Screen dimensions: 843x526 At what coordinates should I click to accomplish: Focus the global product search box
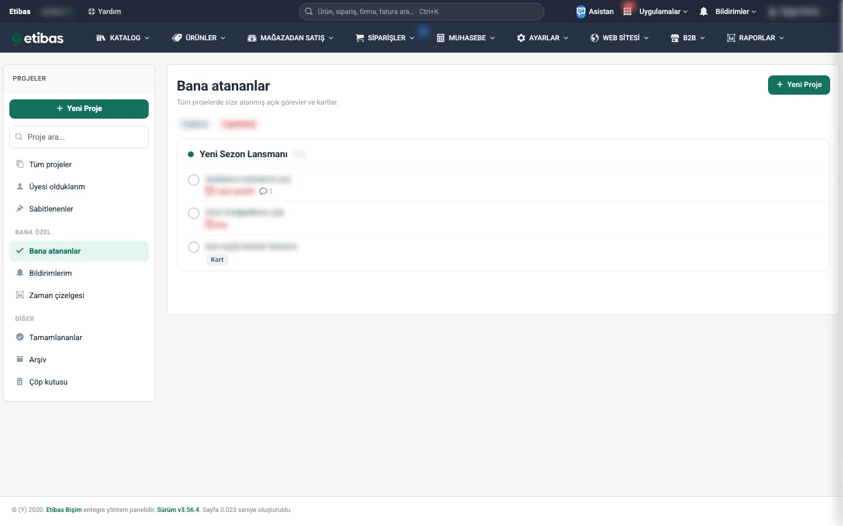[x=421, y=12]
